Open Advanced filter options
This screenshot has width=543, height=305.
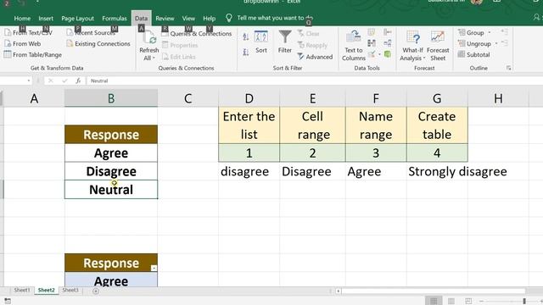pos(315,57)
